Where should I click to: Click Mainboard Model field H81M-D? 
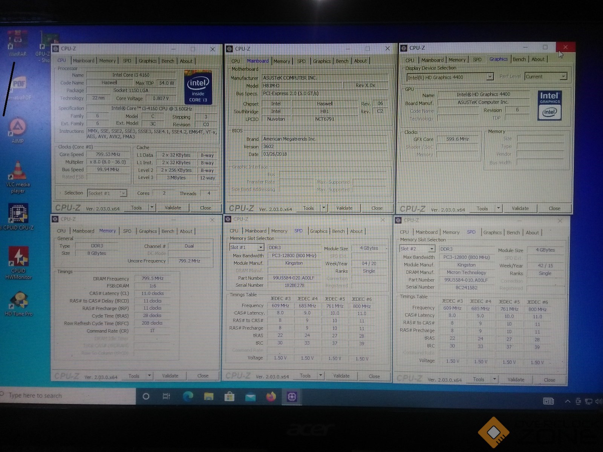click(x=301, y=86)
